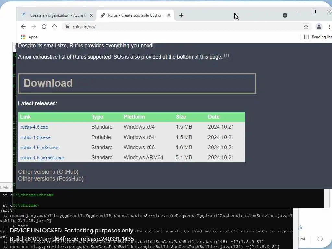Download the portable rufus-4.6p.exe
The width and height of the screenshot is (332, 249).
[35, 137]
